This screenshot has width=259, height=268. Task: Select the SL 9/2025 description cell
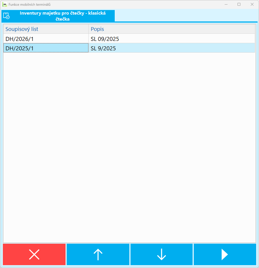click(172, 48)
